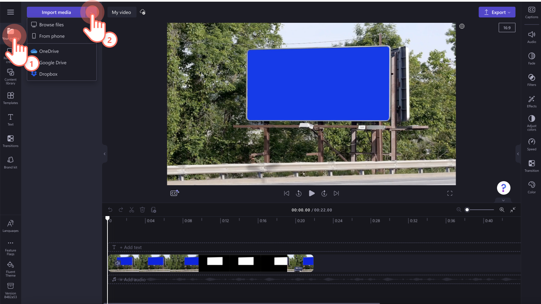Image resolution: width=541 pixels, height=304 pixels.
Task: Expand the Import media dropdown arrow
Action: point(91,12)
